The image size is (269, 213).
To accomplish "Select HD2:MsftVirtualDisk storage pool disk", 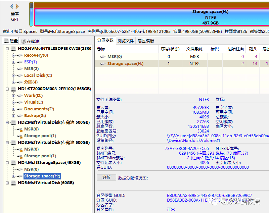I will pos(54,122).
